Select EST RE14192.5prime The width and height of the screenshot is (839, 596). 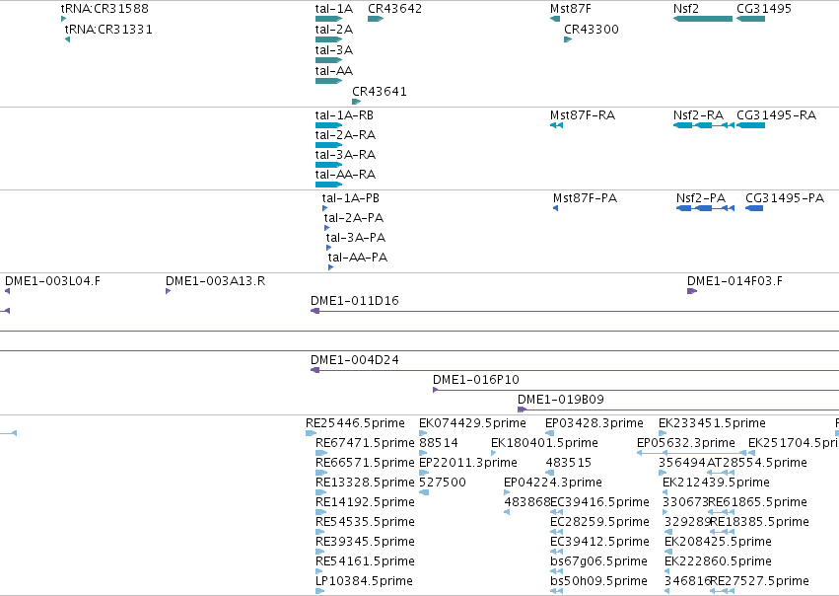click(321, 512)
